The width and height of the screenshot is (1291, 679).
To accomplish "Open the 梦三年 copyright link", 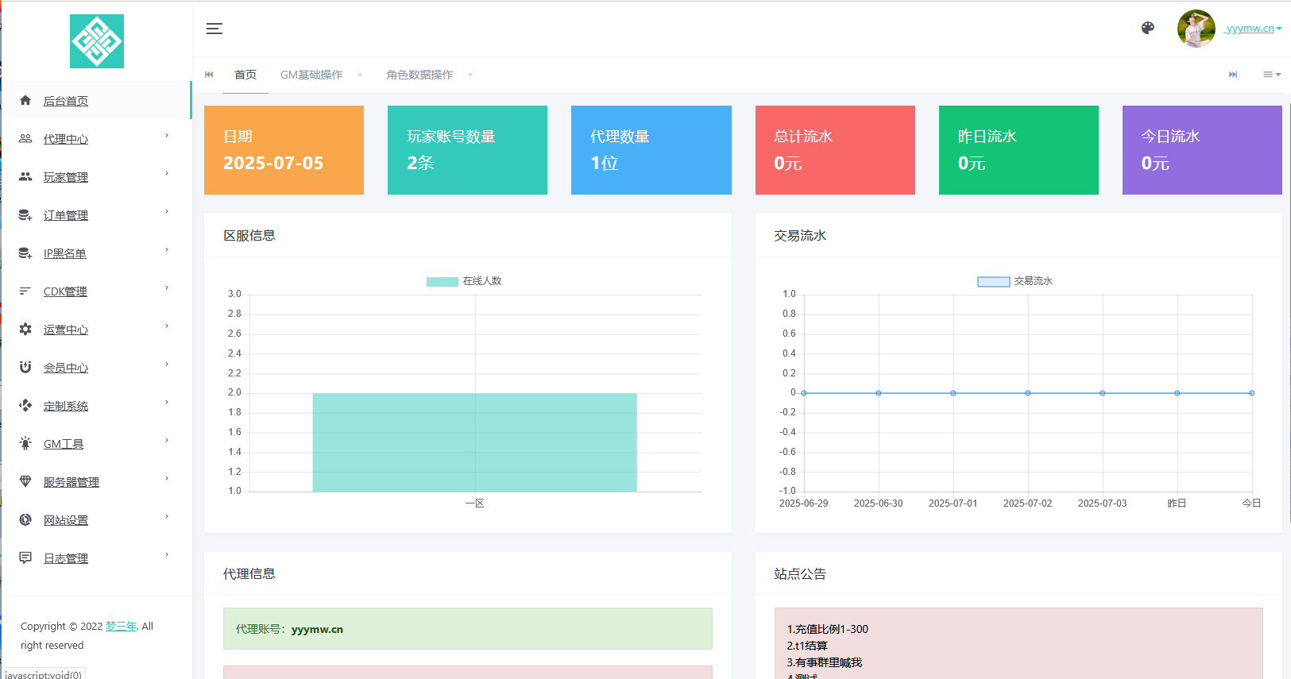I will click(x=121, y=626).
